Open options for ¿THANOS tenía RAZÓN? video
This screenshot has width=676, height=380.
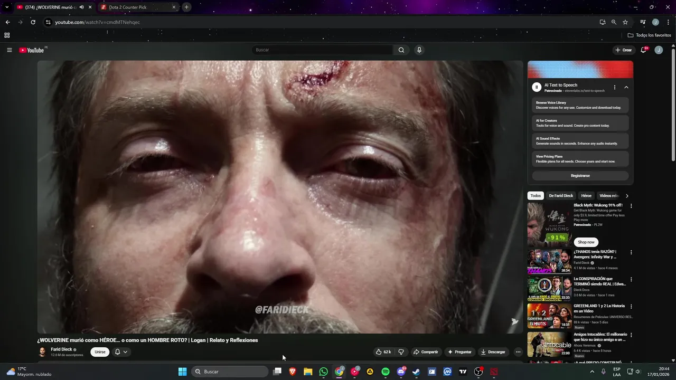[631, 252]
